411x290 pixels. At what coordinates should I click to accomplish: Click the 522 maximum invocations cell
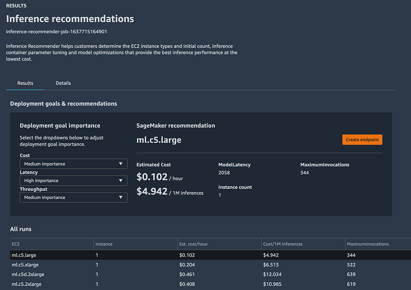point(352,264)
